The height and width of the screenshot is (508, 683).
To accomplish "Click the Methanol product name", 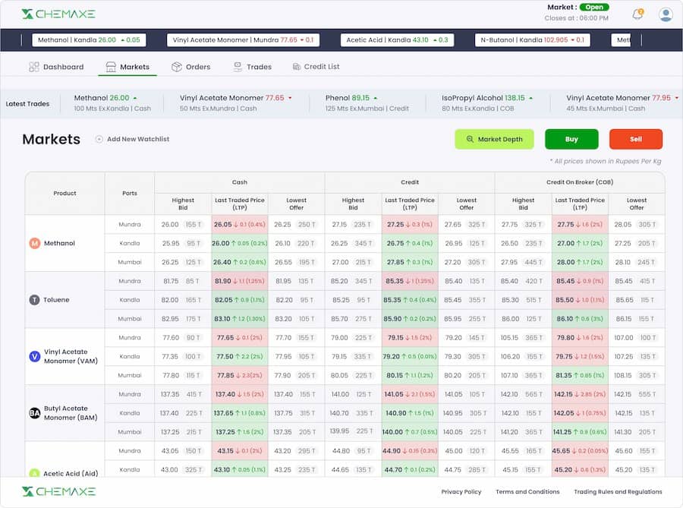I will (59, 243).
